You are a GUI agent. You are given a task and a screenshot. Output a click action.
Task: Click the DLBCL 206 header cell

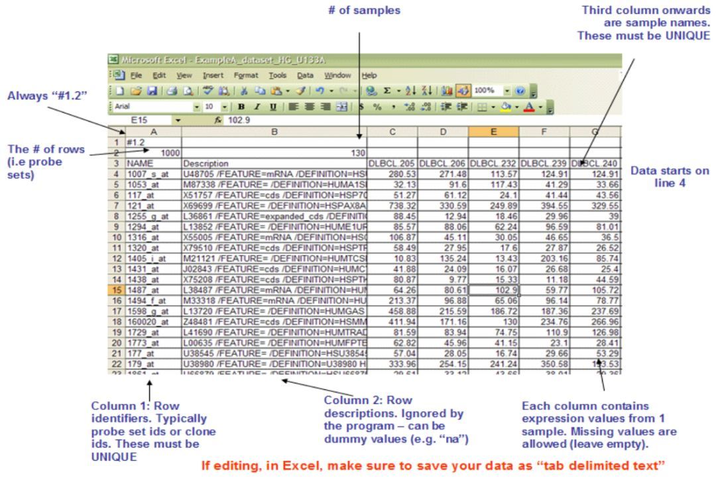click(x=443, y=164)
